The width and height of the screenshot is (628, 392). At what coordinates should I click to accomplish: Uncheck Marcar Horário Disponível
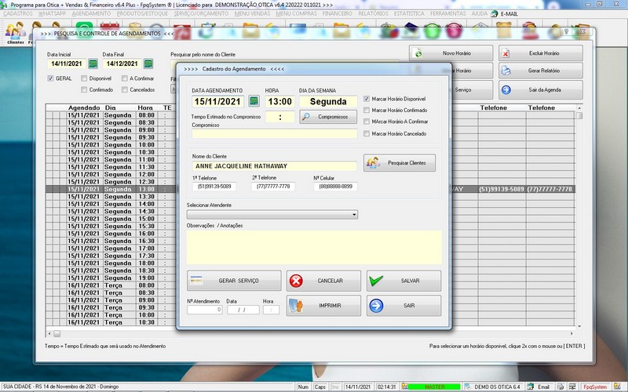(x=367, y=99)
